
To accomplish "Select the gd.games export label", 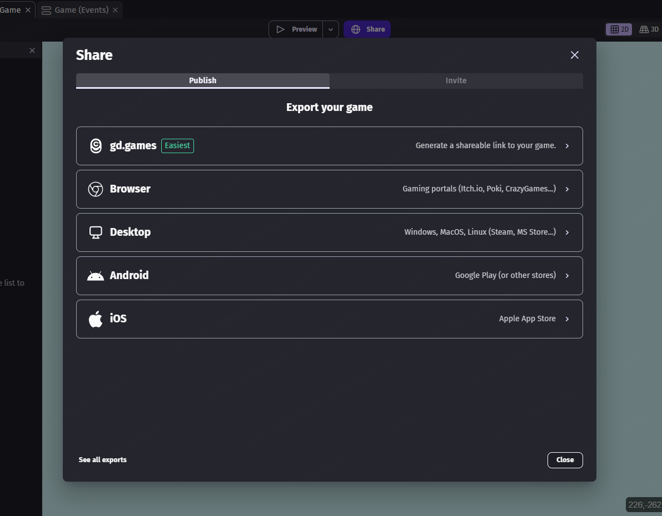I will click(133, 146).
